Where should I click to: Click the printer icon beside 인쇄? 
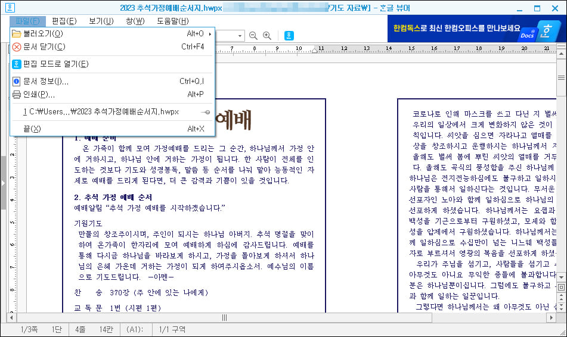pos(17,95)
